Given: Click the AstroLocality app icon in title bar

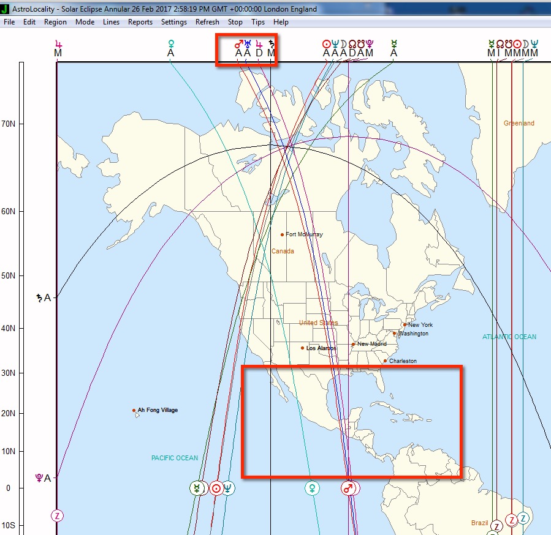Looking at the screenshot, I should (6, 9).
